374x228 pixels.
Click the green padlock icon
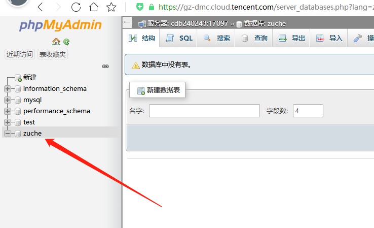click(x=151, y=7)
